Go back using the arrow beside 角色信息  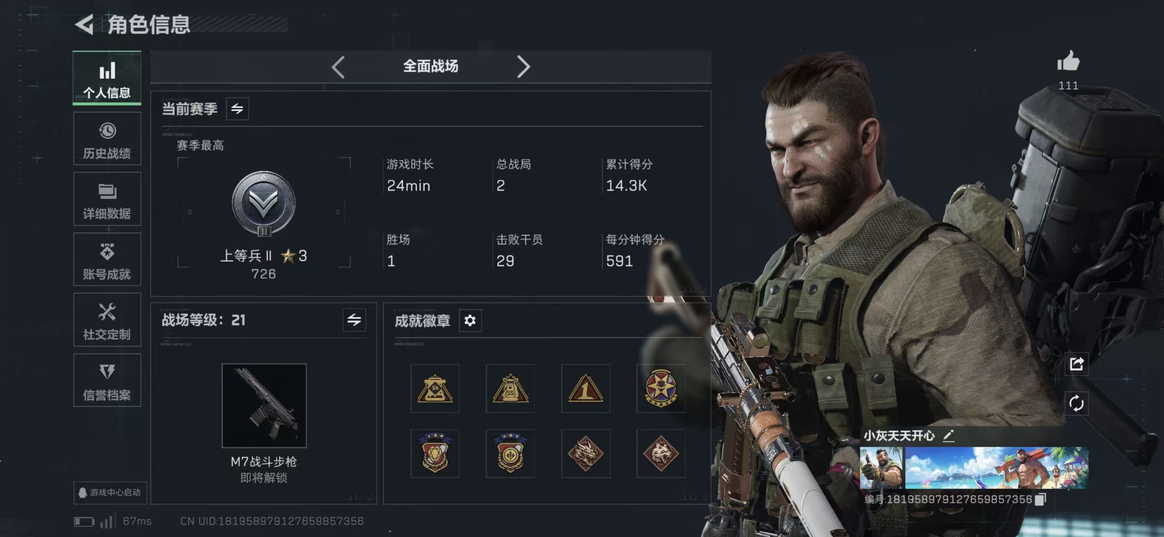coord(84,24)
